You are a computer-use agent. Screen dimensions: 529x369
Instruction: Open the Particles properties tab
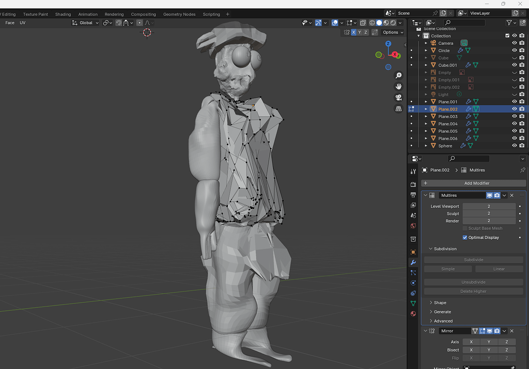pos(413,273)
